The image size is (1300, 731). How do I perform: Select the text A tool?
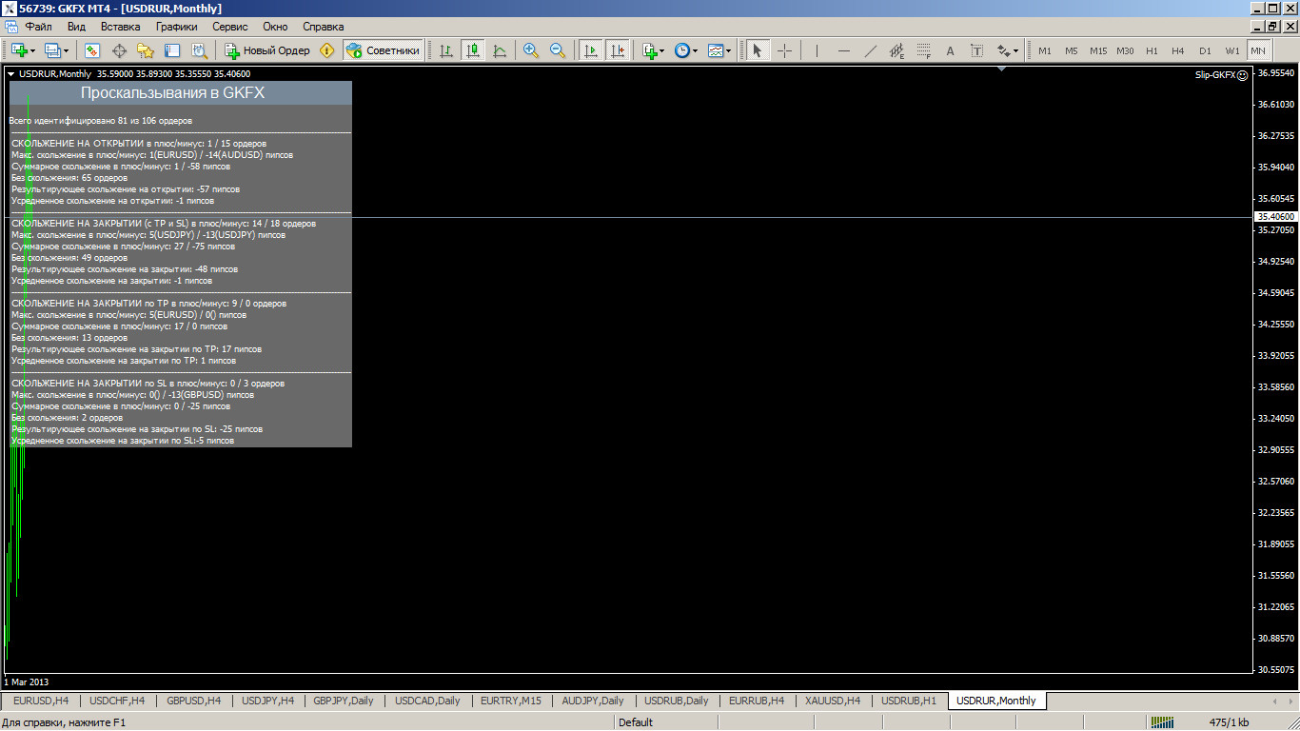pyautogui.click(x=950, y=50)
